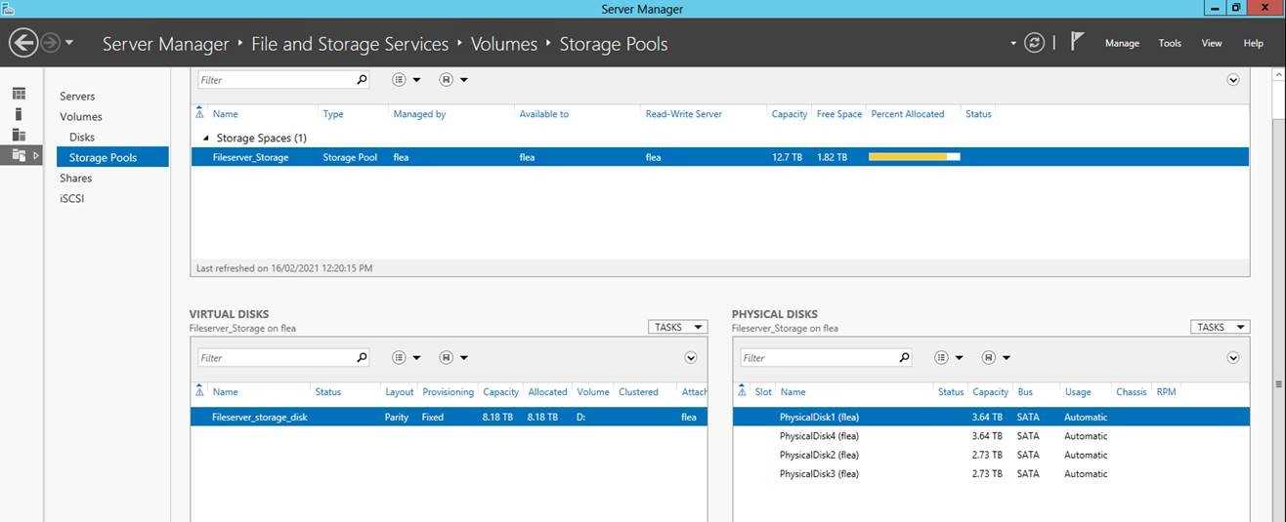
Task: Collapse the Storage Spaces group
Action: tap(205, 139)
